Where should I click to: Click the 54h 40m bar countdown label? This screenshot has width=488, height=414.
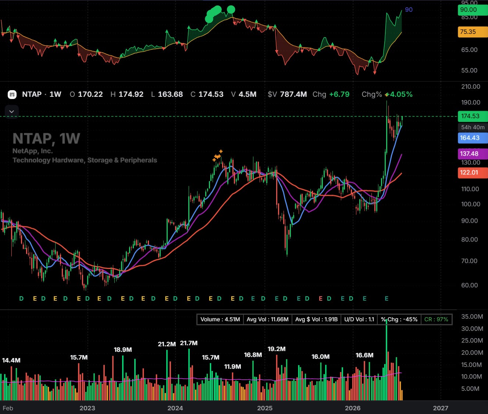pyautogui.click(x=473, y=127)
